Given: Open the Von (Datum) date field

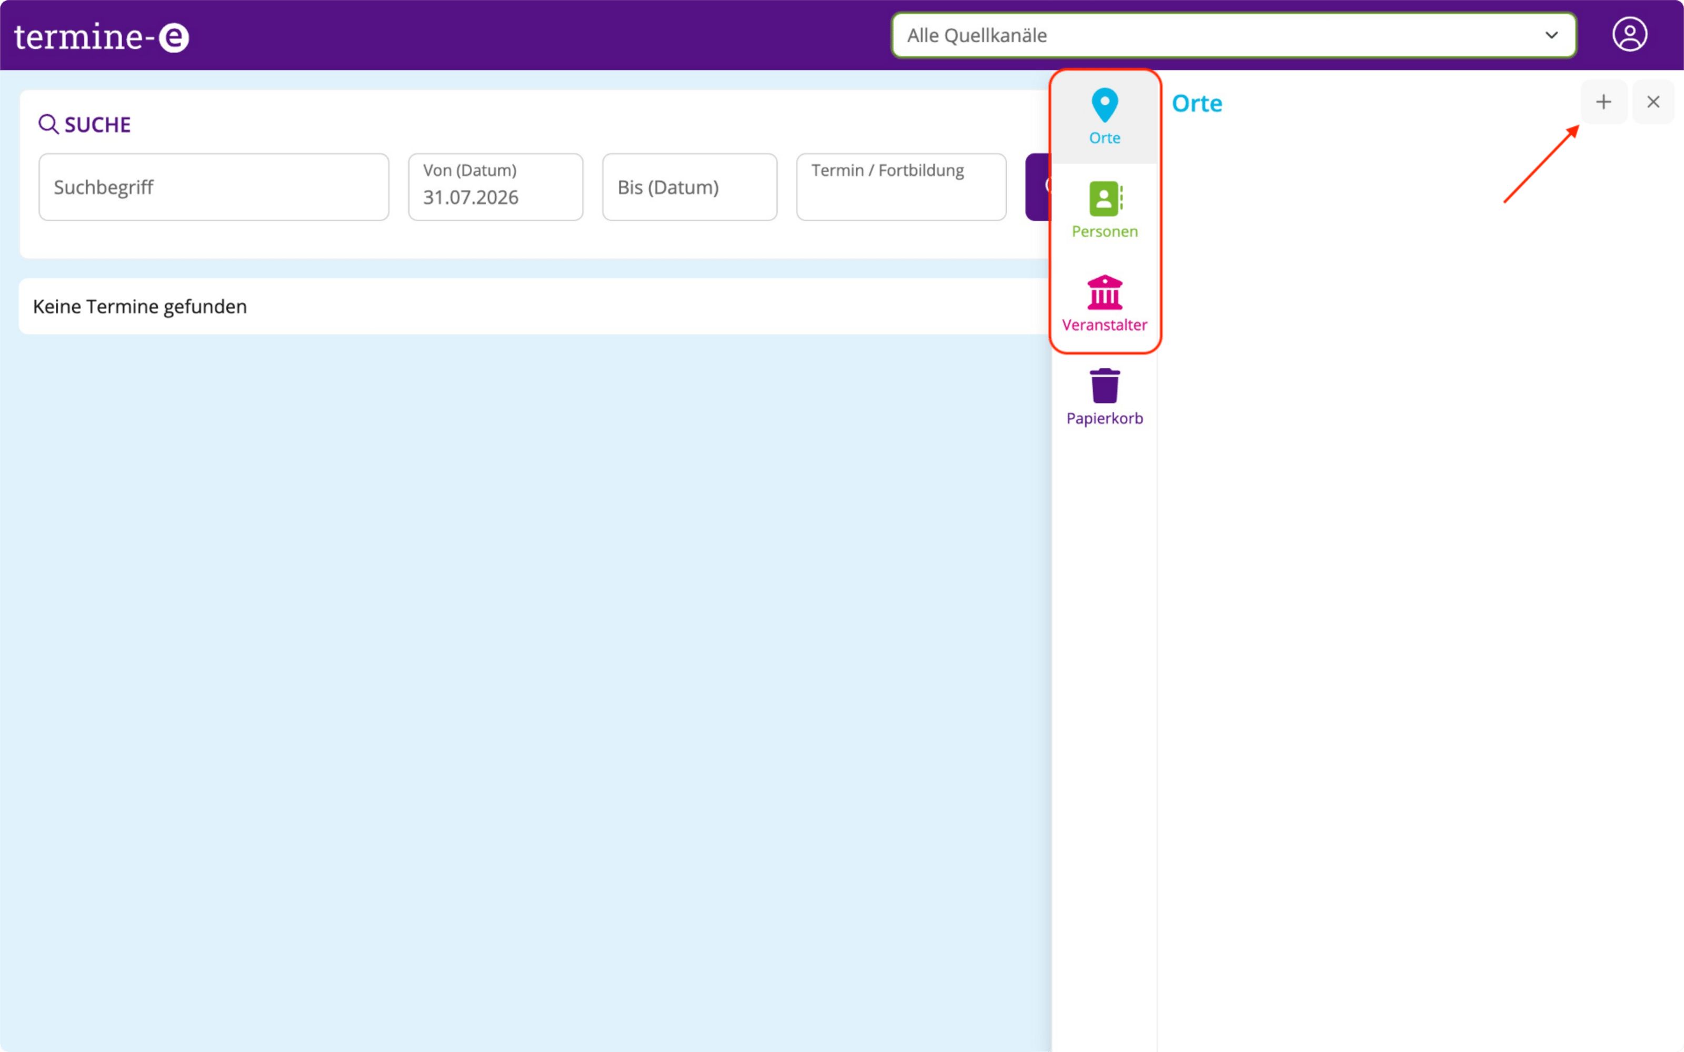Looking at the screenshot, I should pos(495,187).
